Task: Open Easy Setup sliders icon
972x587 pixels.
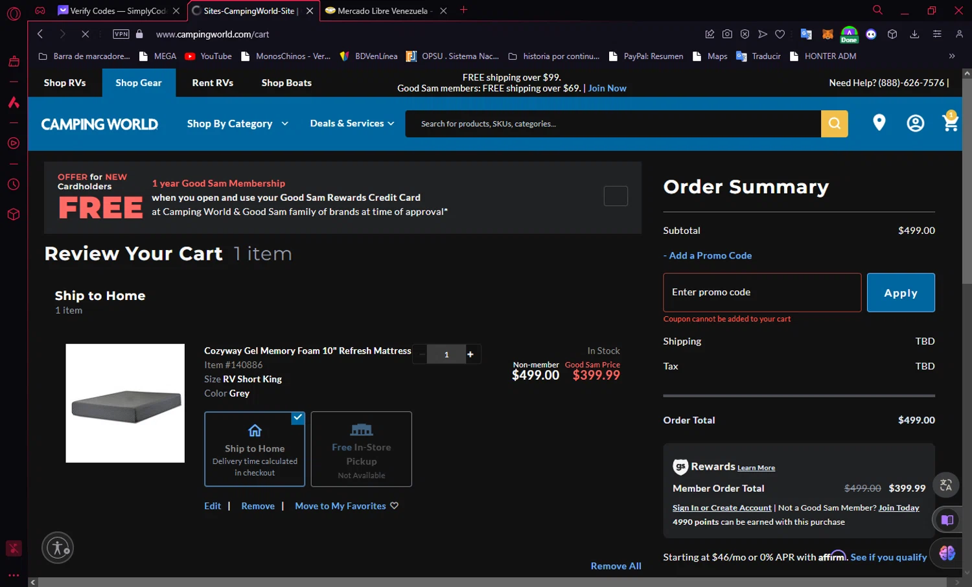Action: pos(937,34)
